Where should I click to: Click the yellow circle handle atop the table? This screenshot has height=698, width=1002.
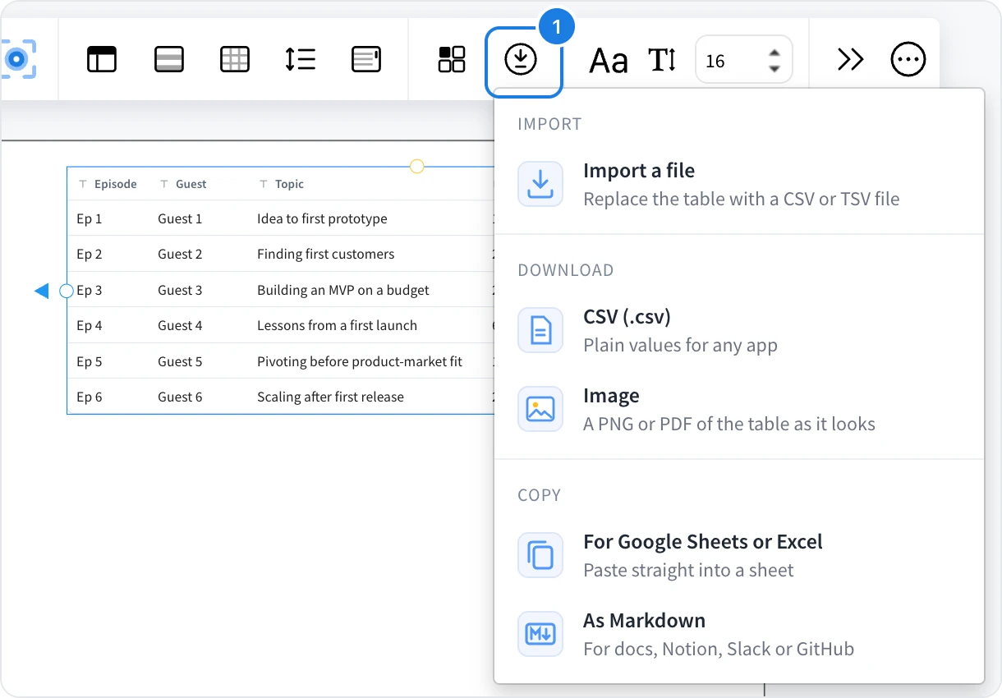tap(416, 167)
